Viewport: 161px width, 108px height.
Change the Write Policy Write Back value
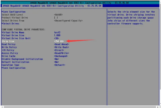61,47
